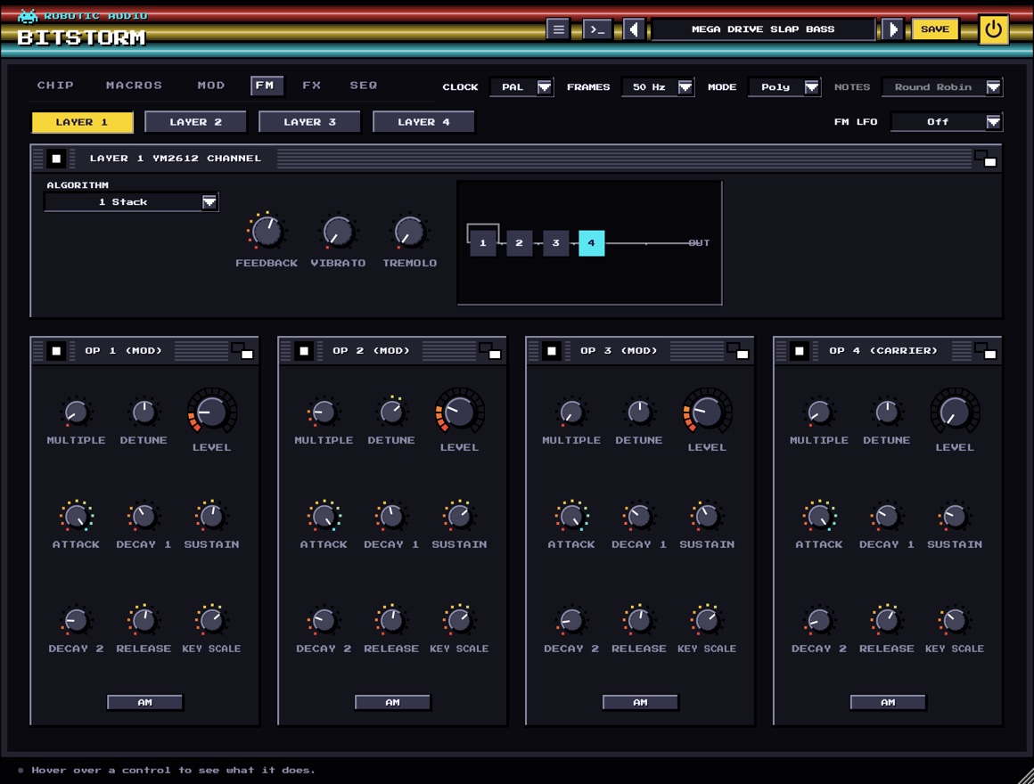Screen dimensions: 1034x784
Task: Open the FM LFO dropdown
Action: (x=947, y=122)
